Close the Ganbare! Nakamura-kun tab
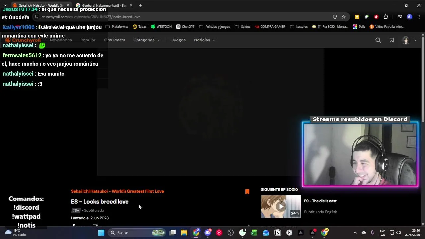425x239 pixels. click(131, 5)
